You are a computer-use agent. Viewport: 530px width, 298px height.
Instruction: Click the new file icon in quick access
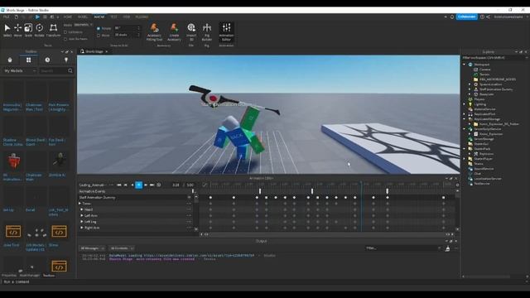(x=17, y=17)
